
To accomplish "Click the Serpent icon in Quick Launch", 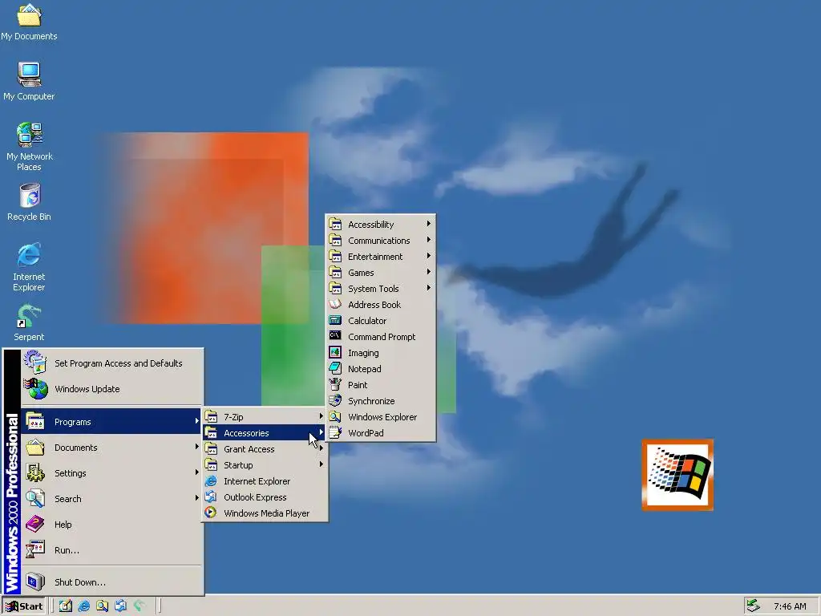I will (x=139, y=606).
